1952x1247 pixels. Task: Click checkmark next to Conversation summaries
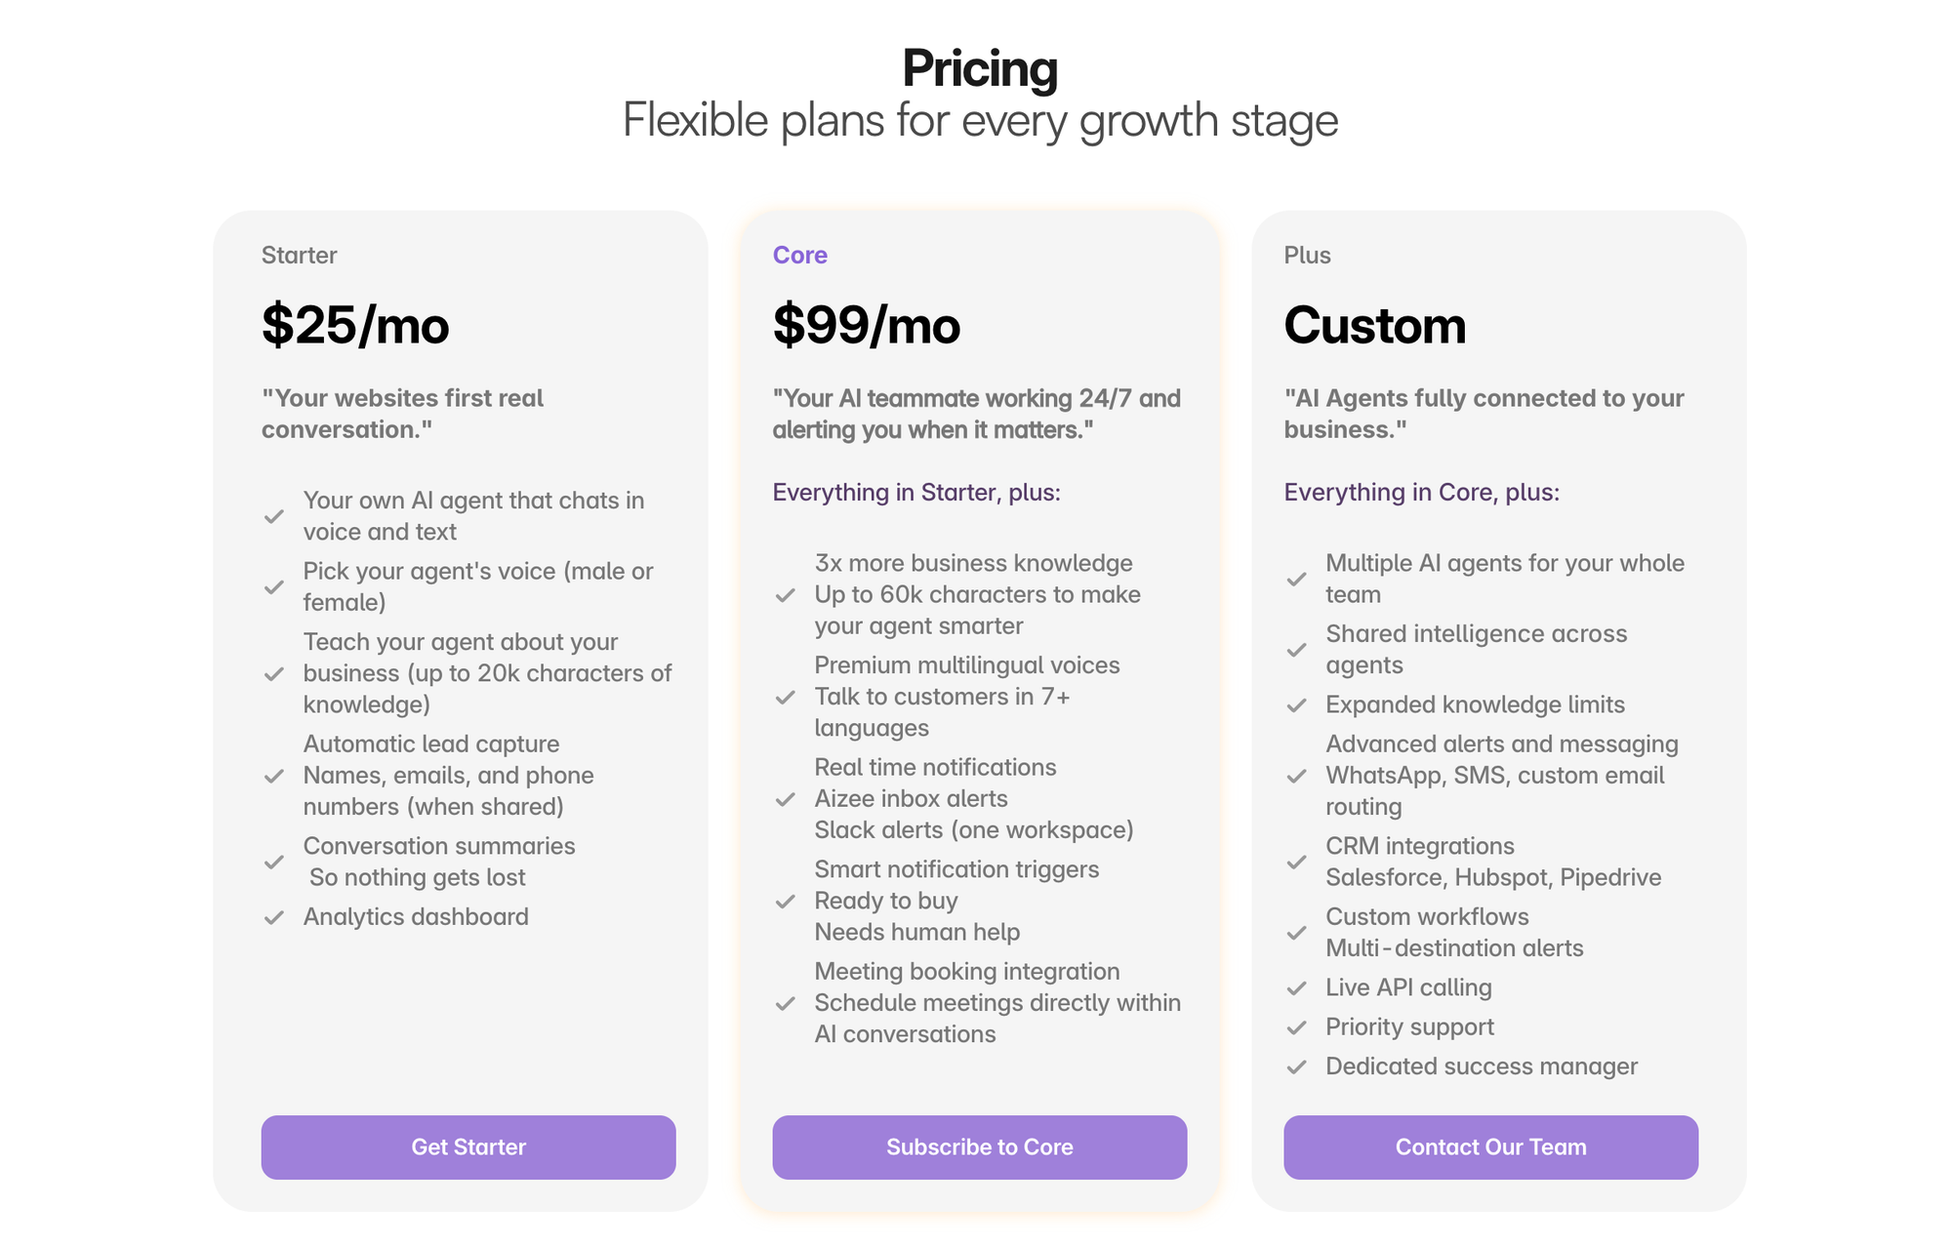click(x=274, y=863)
